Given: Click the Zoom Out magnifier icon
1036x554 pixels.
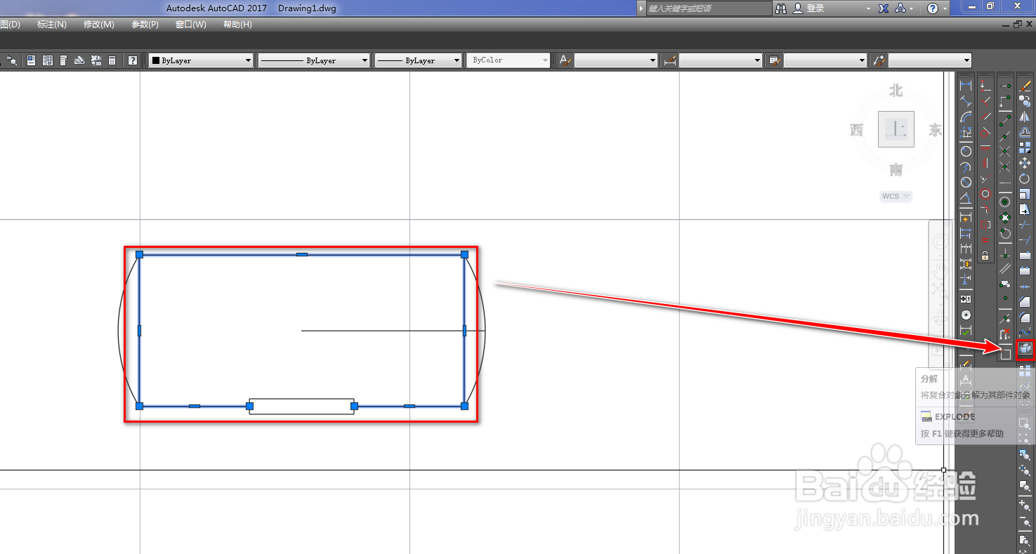Looking at the screenshot, I should point(1024,522).
